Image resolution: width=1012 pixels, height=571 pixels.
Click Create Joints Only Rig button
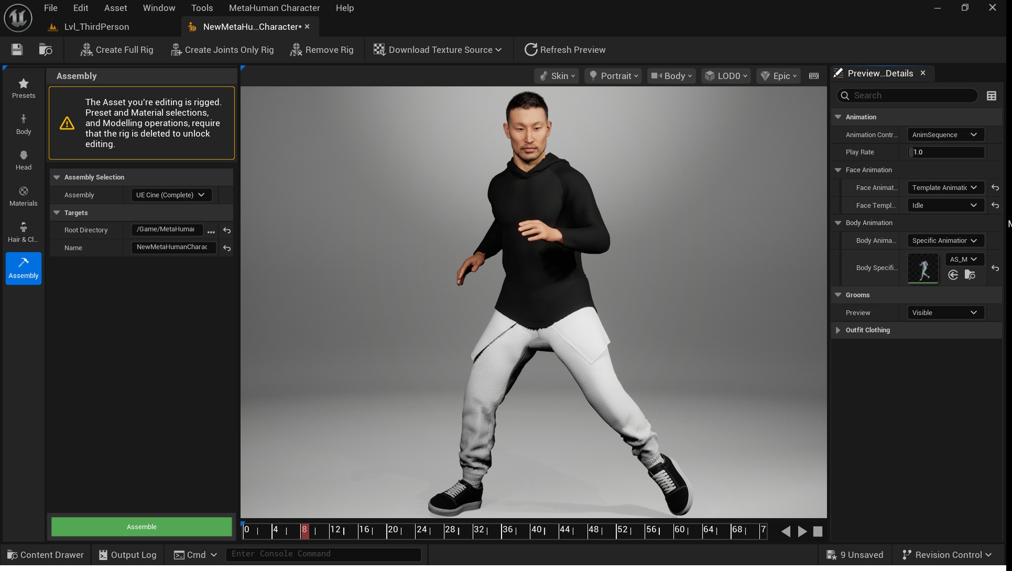(222, 50)
